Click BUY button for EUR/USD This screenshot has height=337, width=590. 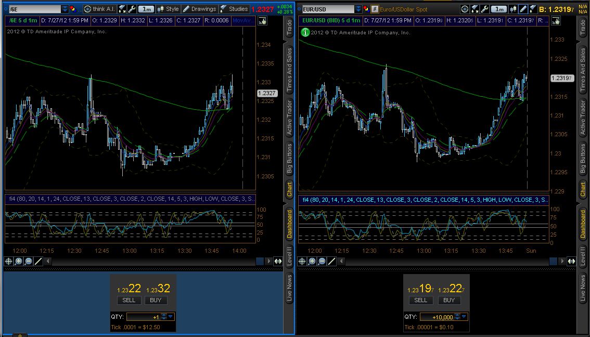449,300
